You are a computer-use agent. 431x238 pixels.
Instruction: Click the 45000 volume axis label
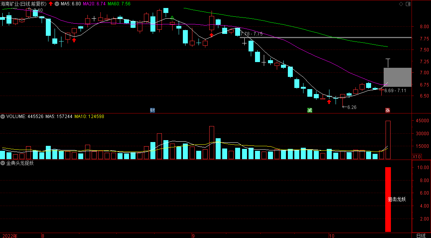[423, 121]
